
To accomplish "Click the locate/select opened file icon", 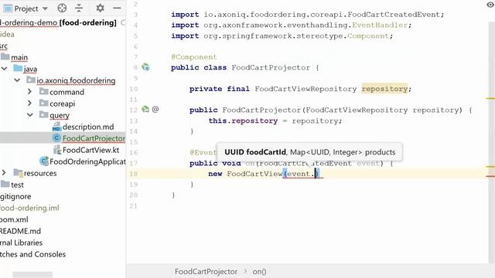I will (62, 8).
